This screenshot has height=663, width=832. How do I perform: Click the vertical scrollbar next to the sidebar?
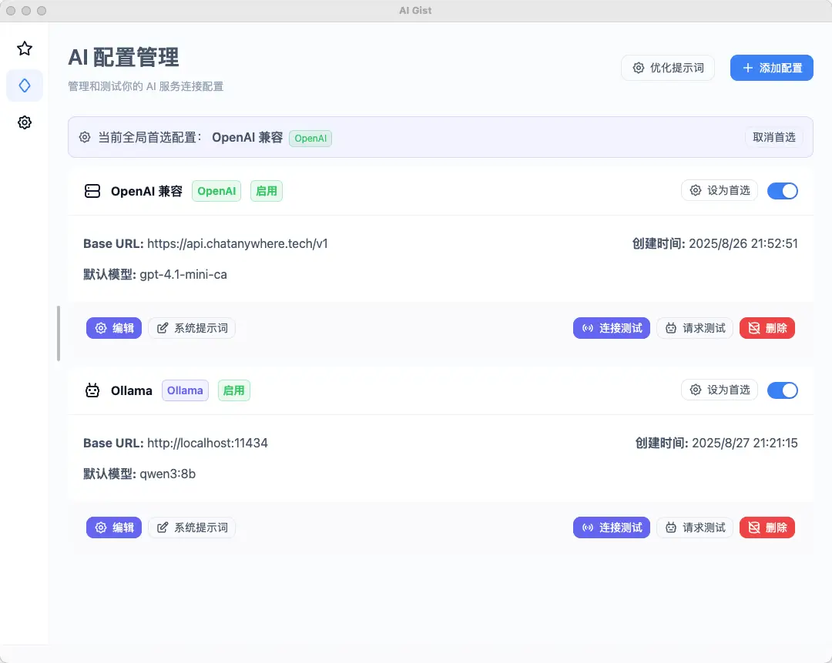59,333
